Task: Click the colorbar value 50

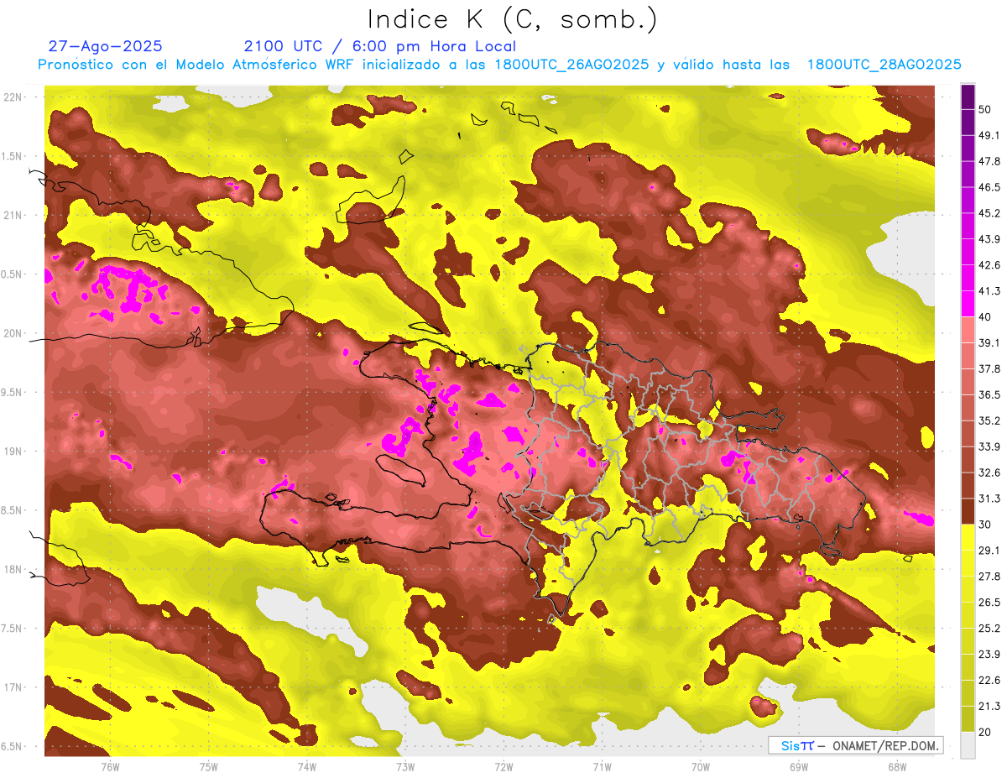Action: click(x=985, y=109)
